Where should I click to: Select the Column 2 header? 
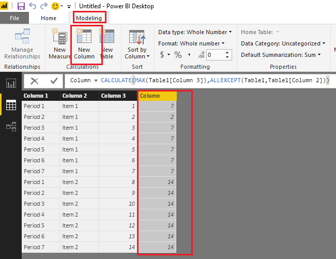coord(79,96)
